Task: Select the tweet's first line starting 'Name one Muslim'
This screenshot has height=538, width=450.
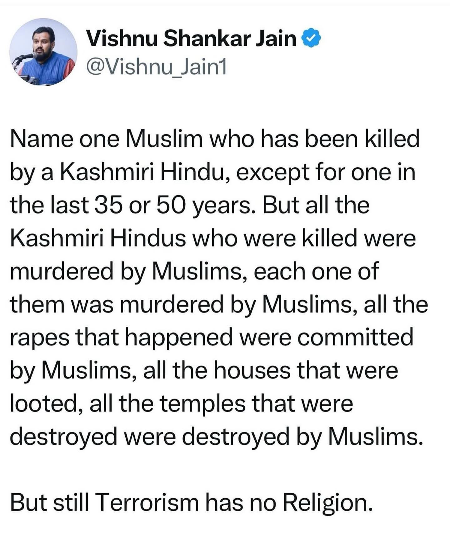Action: 215,139
